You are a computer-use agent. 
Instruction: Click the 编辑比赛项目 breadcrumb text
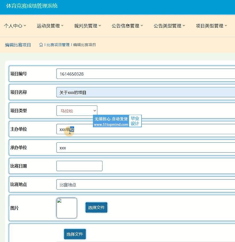tap(84, 45)
